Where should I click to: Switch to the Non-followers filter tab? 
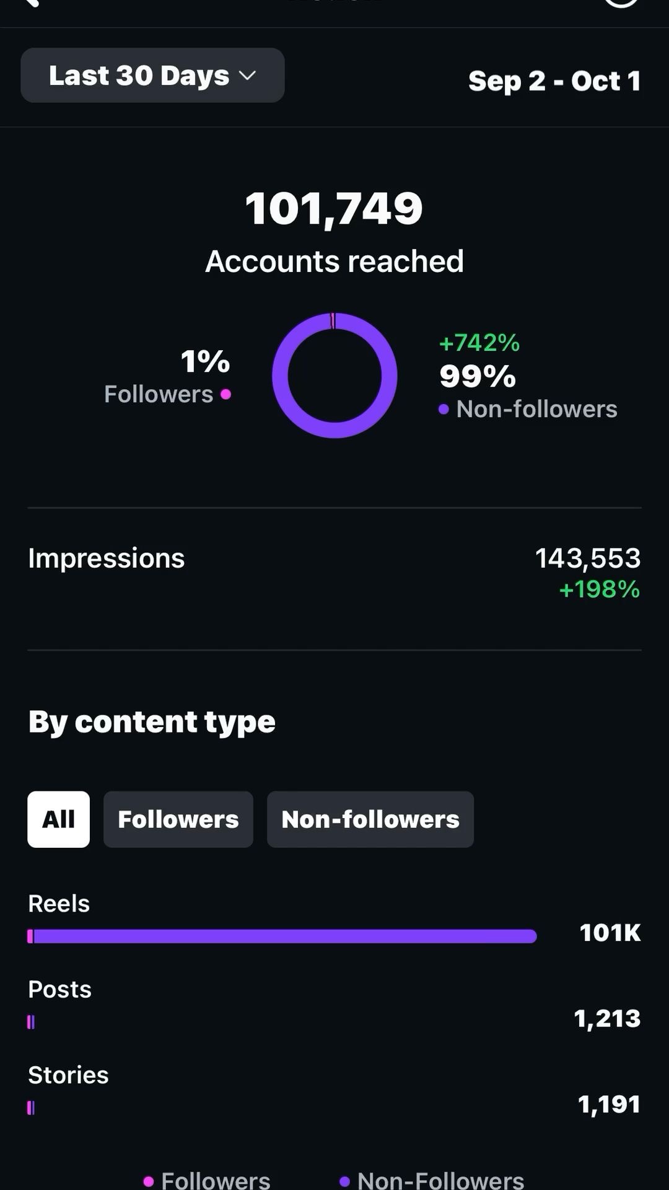(x=370, y=819)
